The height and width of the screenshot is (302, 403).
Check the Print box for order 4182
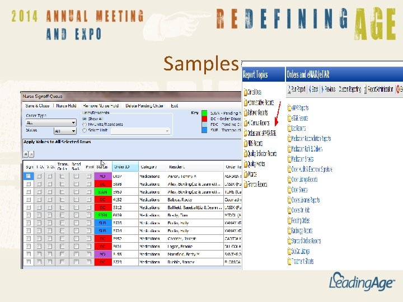(x=89, y=200)
